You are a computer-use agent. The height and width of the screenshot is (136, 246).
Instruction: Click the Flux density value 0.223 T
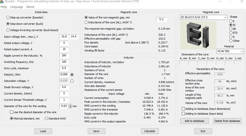[163, 43]
